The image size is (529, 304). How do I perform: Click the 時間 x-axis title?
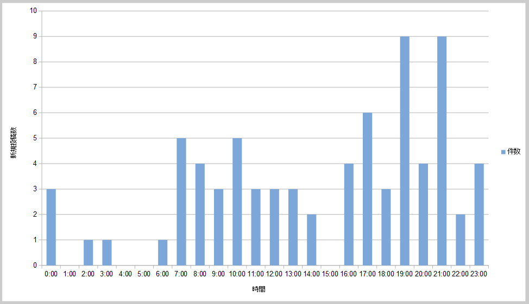(x=259, y=289)
